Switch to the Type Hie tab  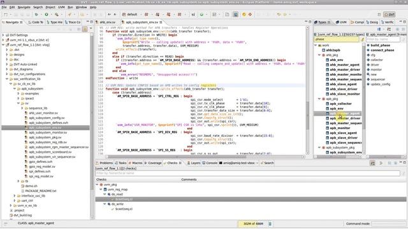click(x=54, y=22)
